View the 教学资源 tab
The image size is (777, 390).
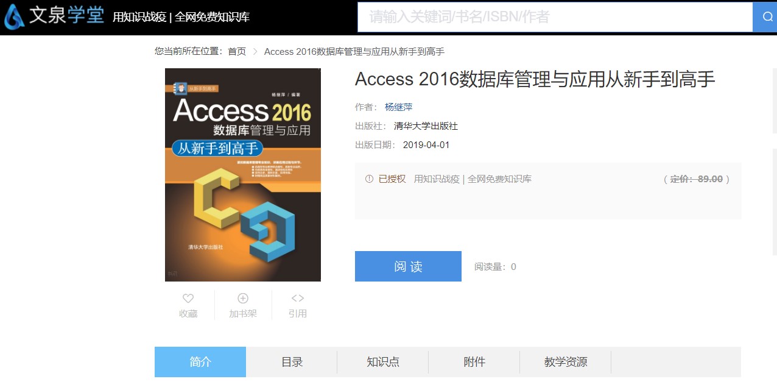point(566,362)
